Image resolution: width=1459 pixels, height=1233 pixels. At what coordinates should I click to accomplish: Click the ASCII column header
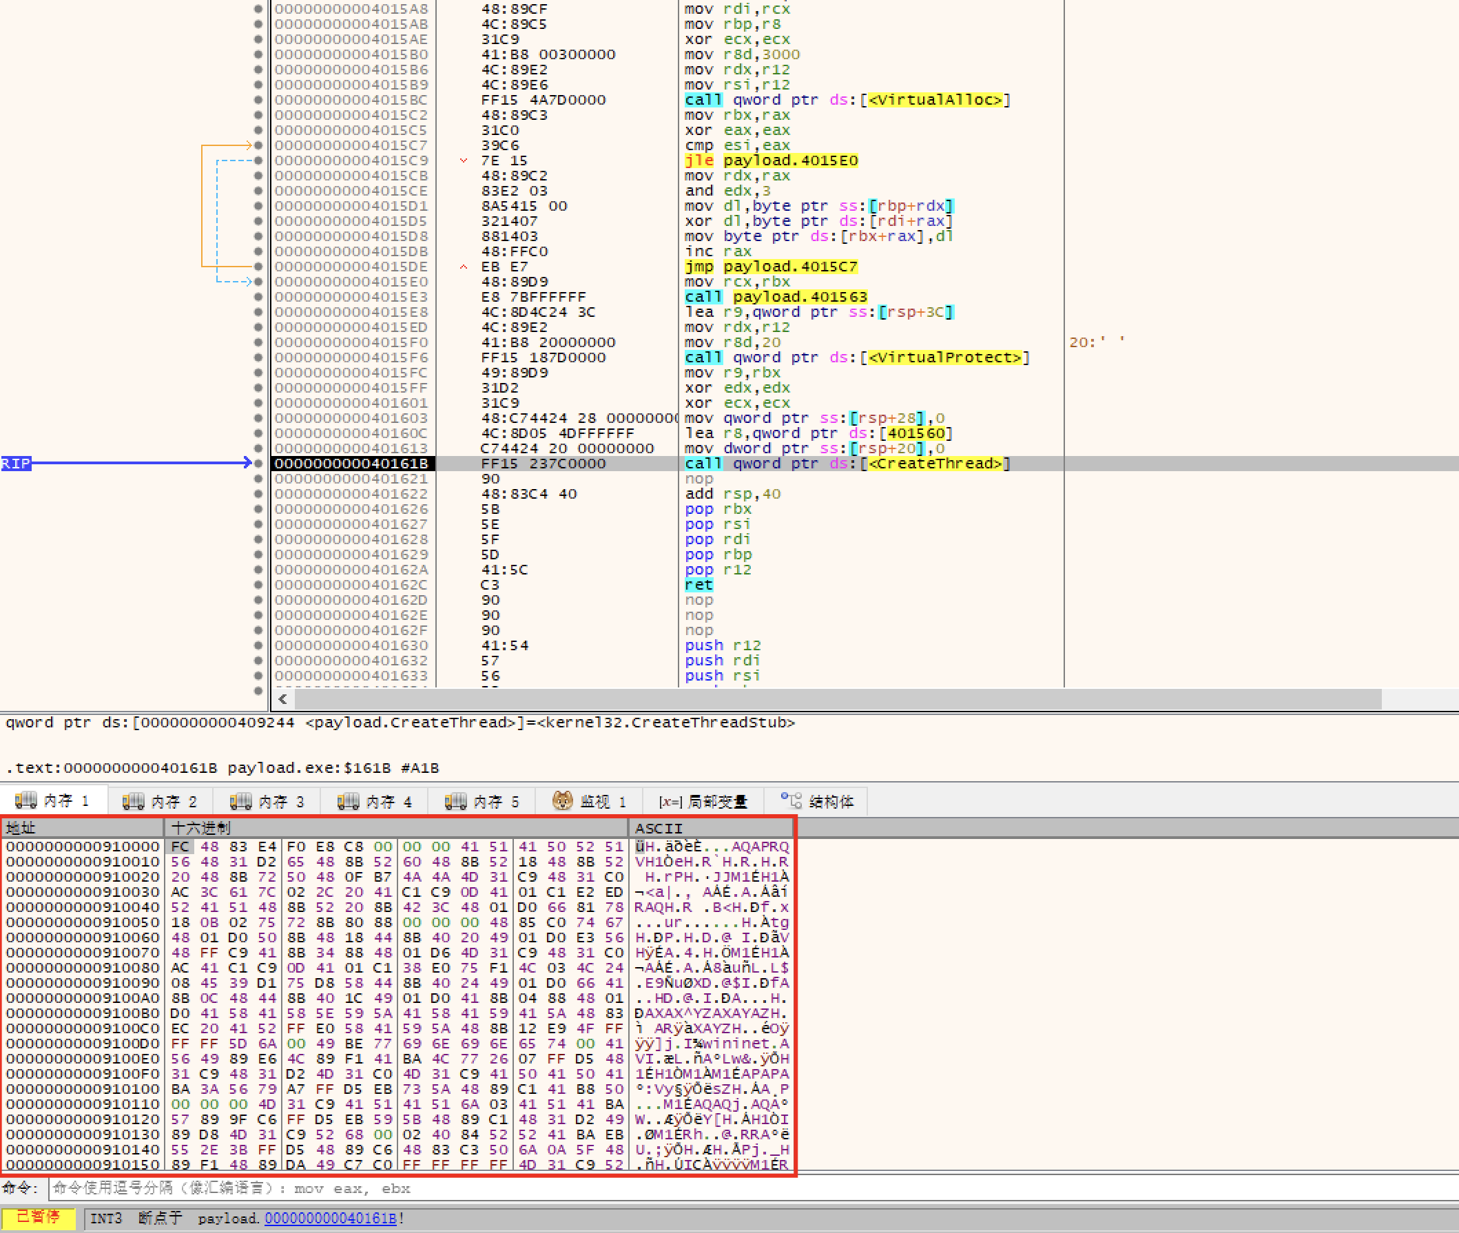[x=659, y=828]
